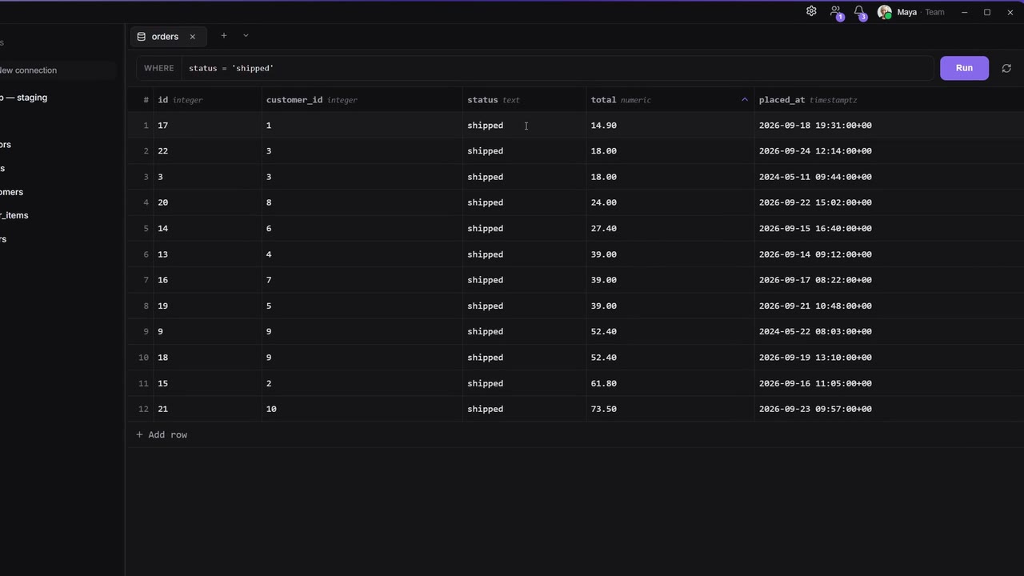Select the timestamp 2024-05-11 09:44:00+00

(889, 177)
